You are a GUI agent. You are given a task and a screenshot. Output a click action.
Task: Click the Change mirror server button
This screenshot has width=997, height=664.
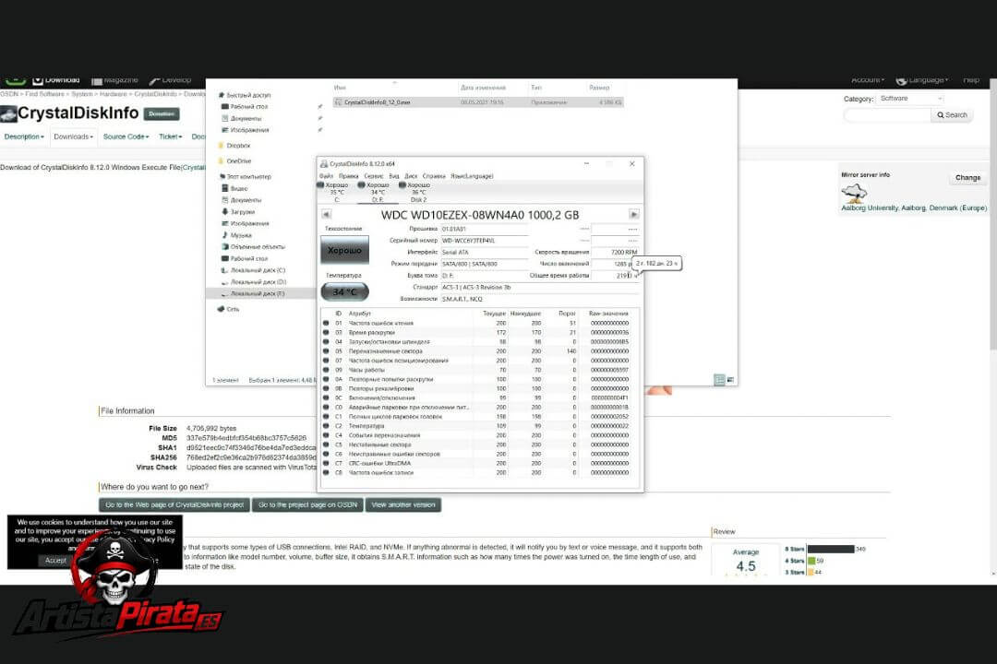(967, 178)
